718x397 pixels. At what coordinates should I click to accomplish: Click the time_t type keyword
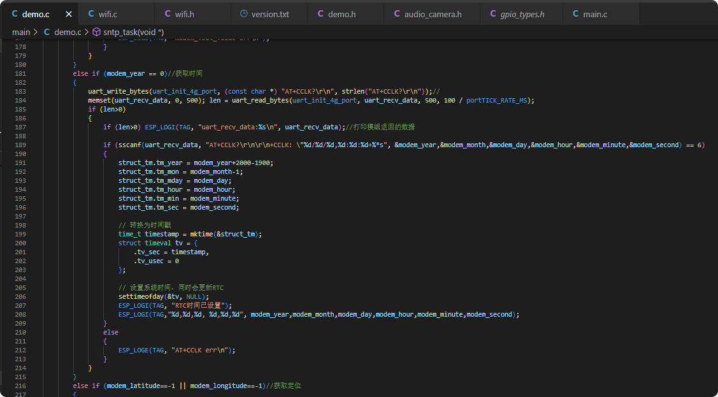129,234
